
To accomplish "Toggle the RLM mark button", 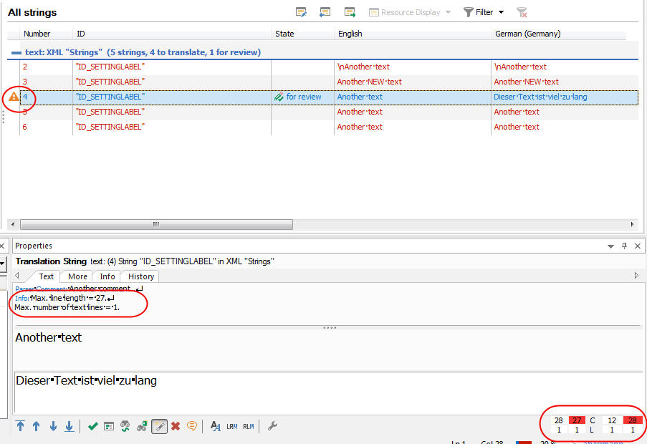I will pos(248,426).
